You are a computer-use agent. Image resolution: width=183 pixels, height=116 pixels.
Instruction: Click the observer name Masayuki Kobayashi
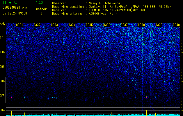[x=104, y=3]
